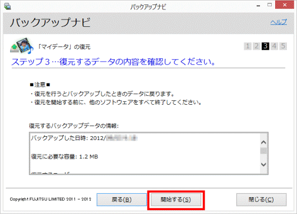The height and width of the screenshot is (214, 297).
Task: Click the 復元するバックアップデータの情報 label
Action: (x=74, y=125)
